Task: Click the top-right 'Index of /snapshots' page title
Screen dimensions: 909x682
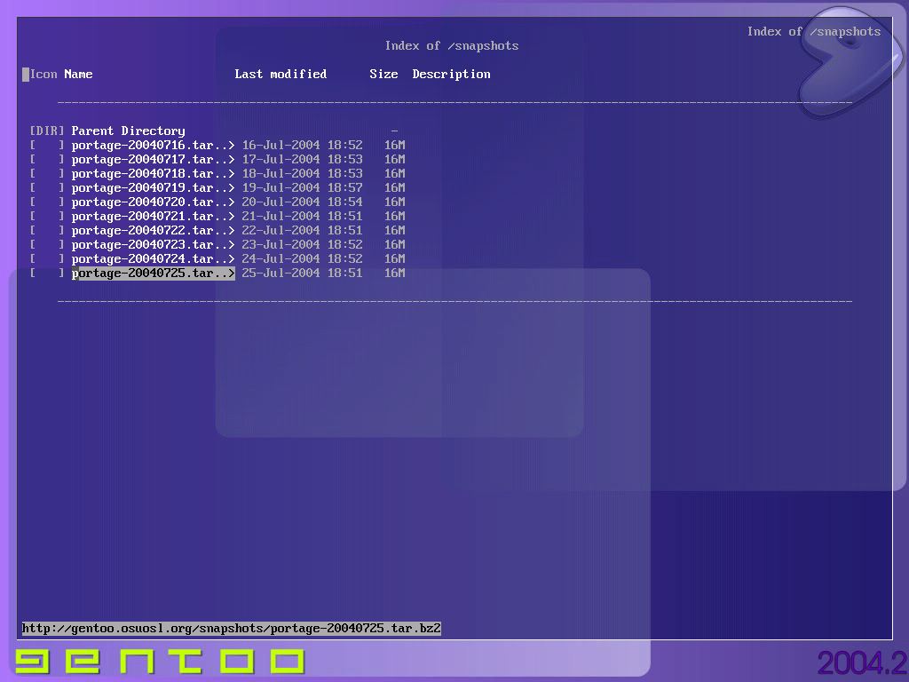Action: 814,32
